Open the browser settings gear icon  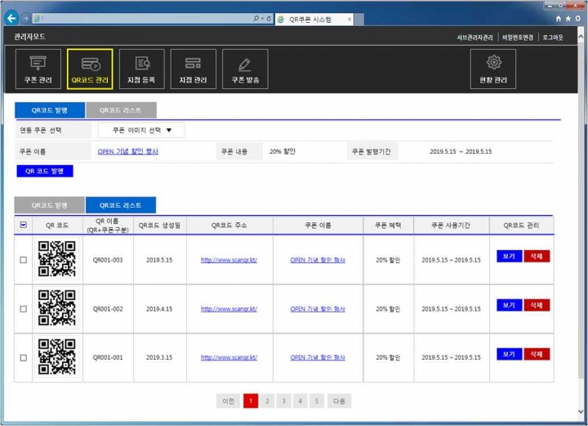[578, 19]
